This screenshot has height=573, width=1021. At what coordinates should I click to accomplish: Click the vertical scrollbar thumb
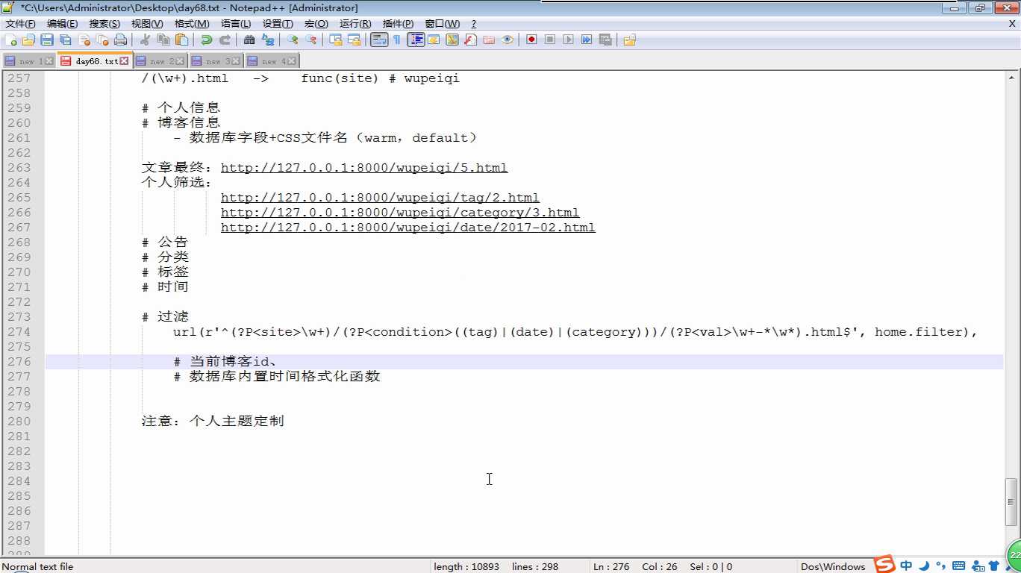point(1012,502)
